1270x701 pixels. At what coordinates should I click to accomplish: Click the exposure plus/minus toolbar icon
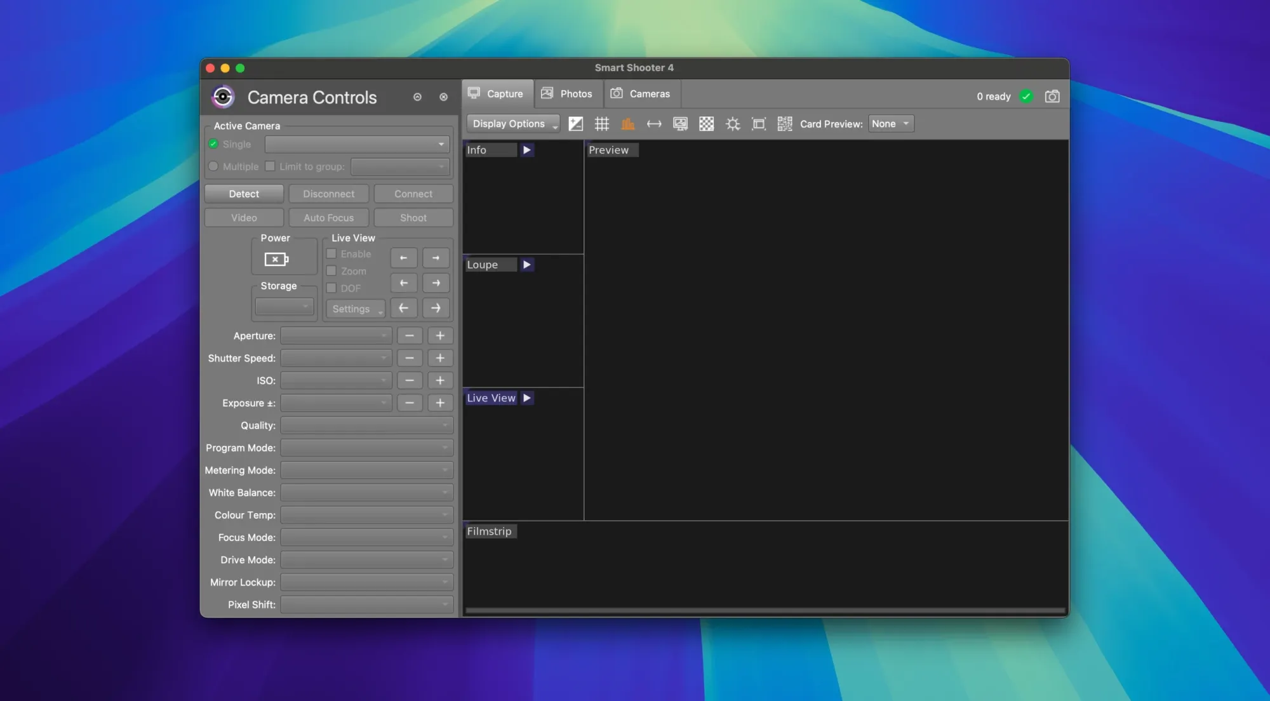575,124
